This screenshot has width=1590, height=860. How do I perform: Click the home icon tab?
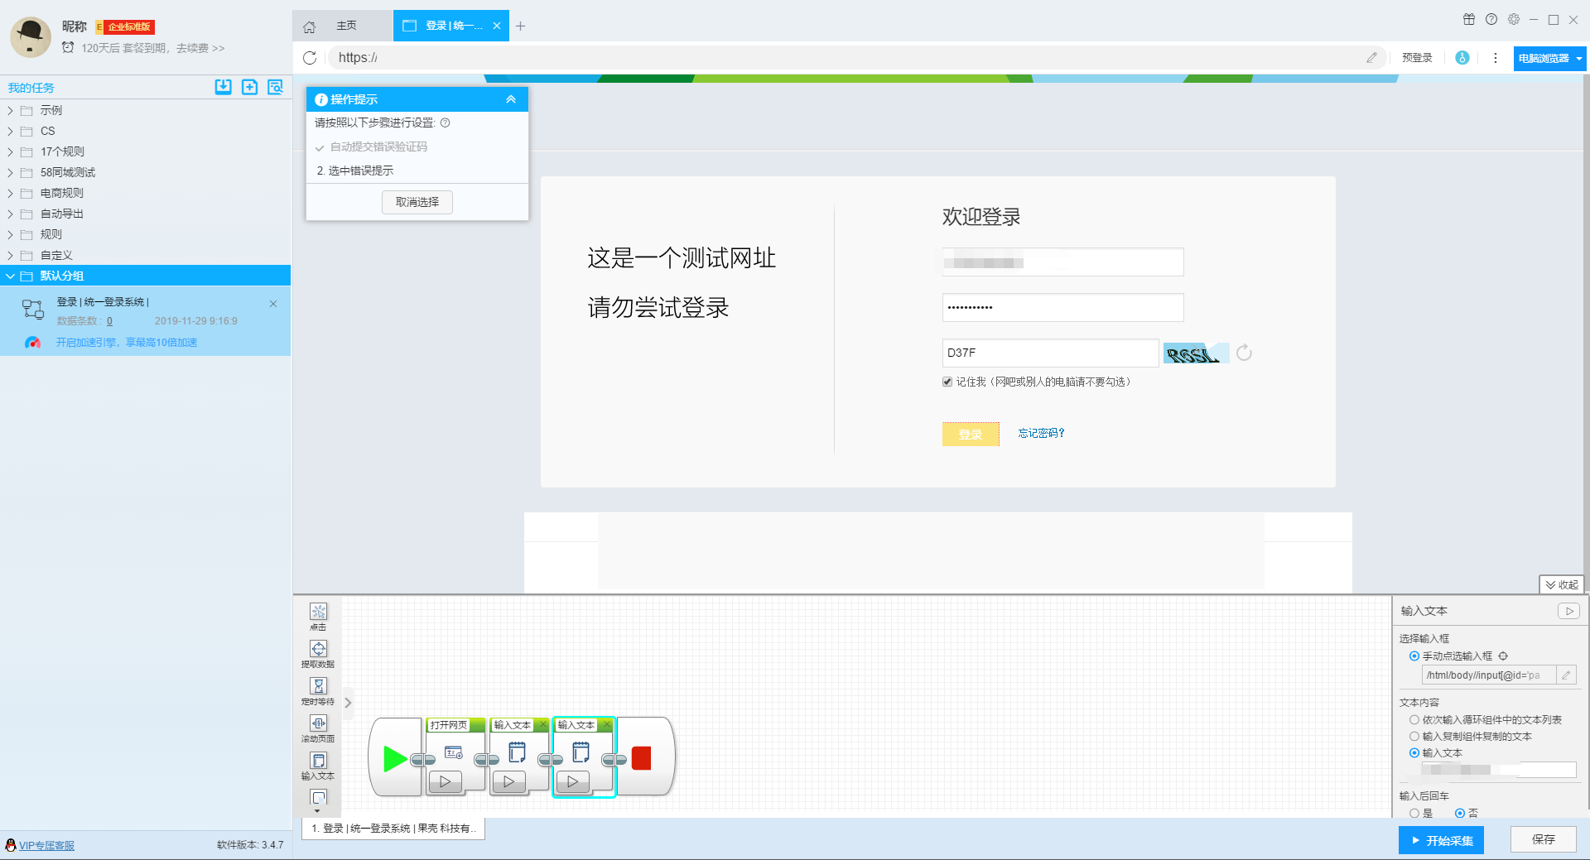(310, 26)
